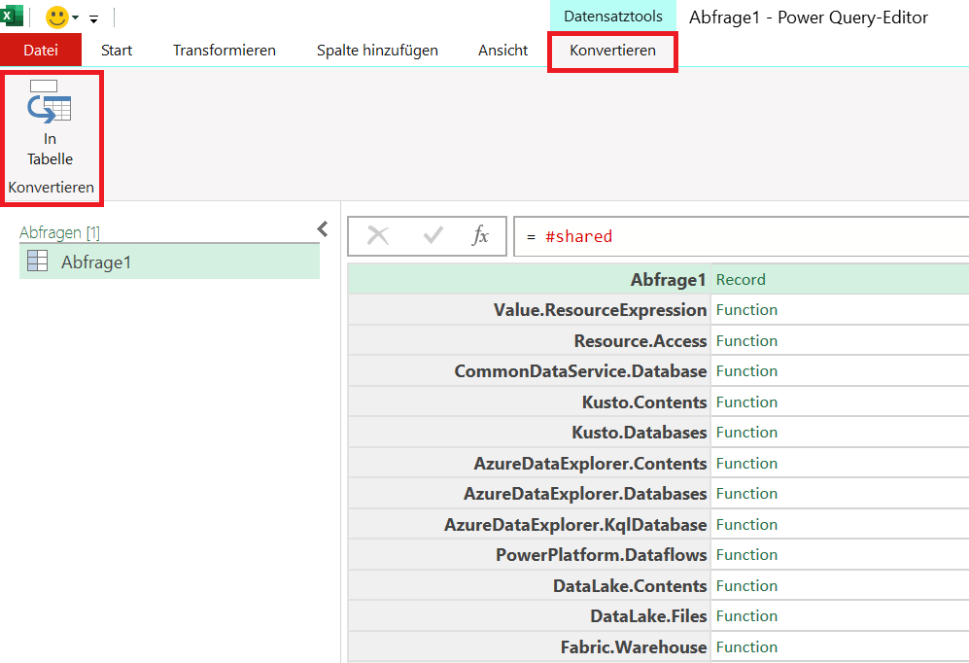The height and width of the screenshot is (663, 969).
Task: Open Function link for Resource.Access
Action: pos(746,340)
